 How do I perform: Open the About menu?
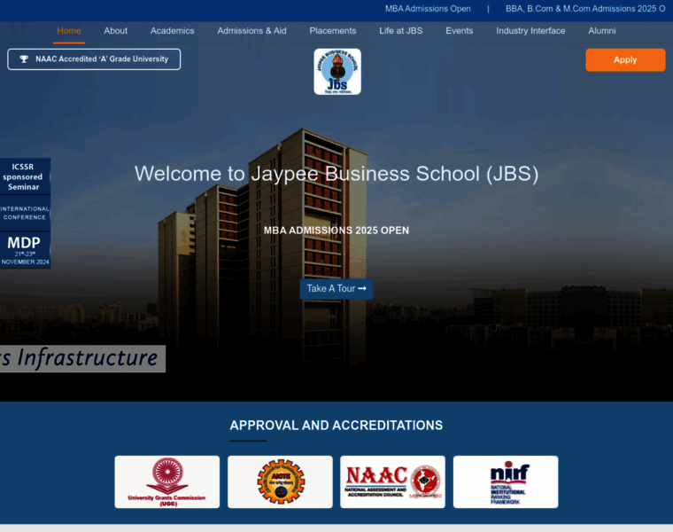[115, 31]
